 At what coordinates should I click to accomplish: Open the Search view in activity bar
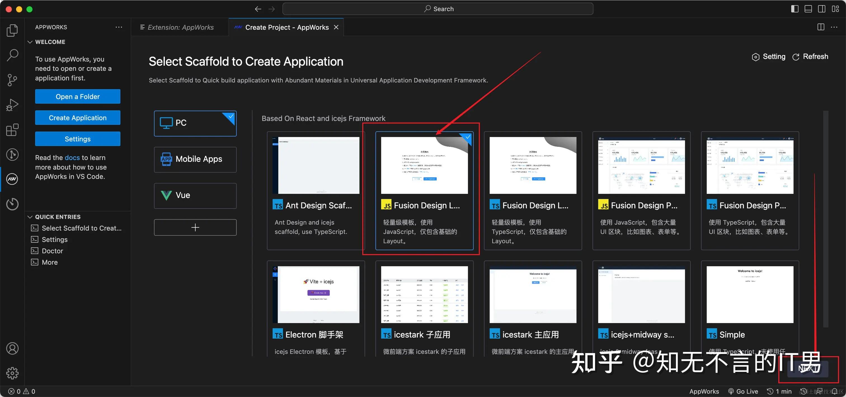12,55
